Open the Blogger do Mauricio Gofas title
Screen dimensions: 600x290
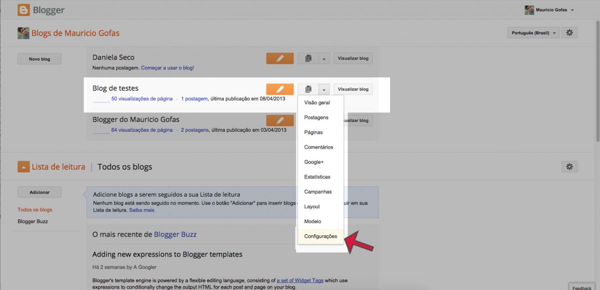[x=136, y=119]
